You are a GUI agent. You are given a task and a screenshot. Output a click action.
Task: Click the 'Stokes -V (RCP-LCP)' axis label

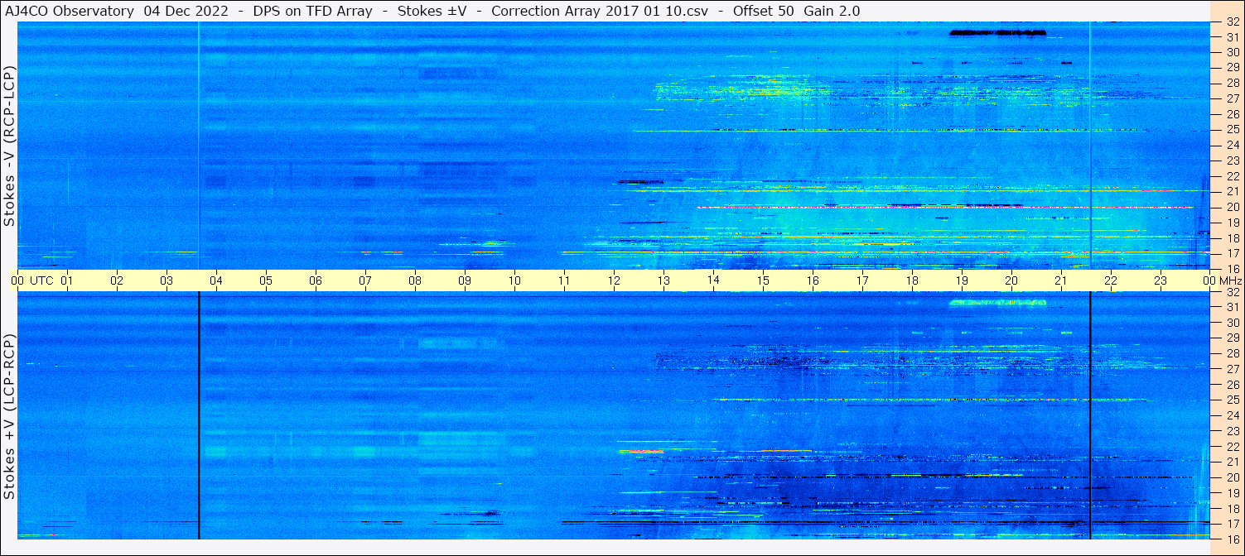(10, 146)
